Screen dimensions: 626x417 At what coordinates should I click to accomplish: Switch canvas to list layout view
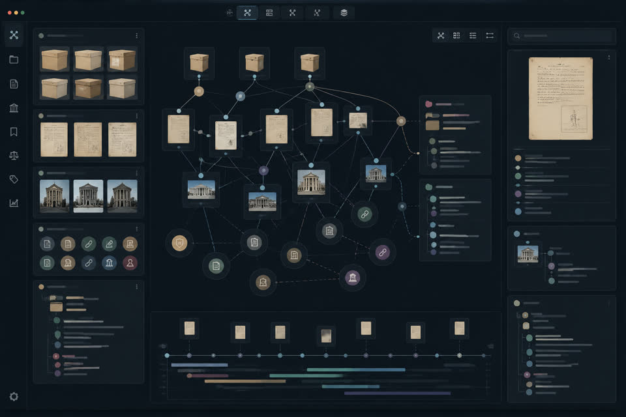click(x=473, y=36)
